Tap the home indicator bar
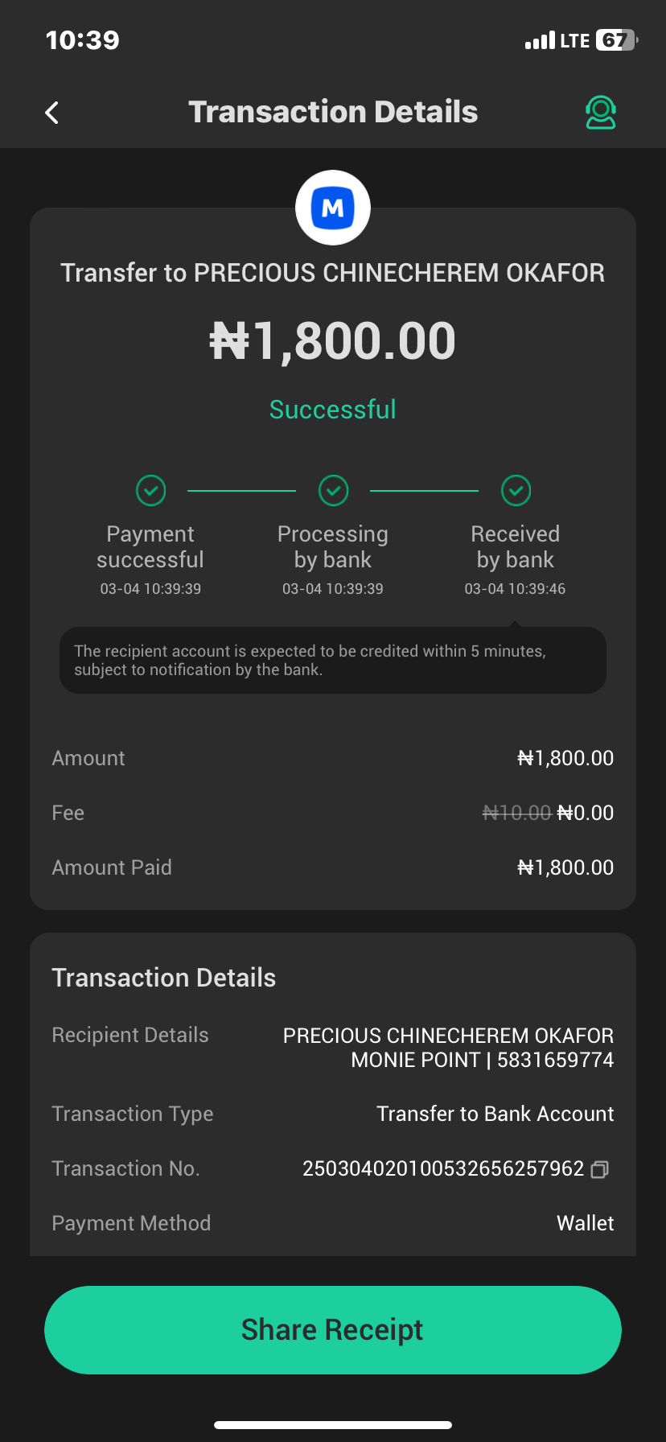Screen dimensions: 666x1442 pyautogui.click(x=333, y=1425)
